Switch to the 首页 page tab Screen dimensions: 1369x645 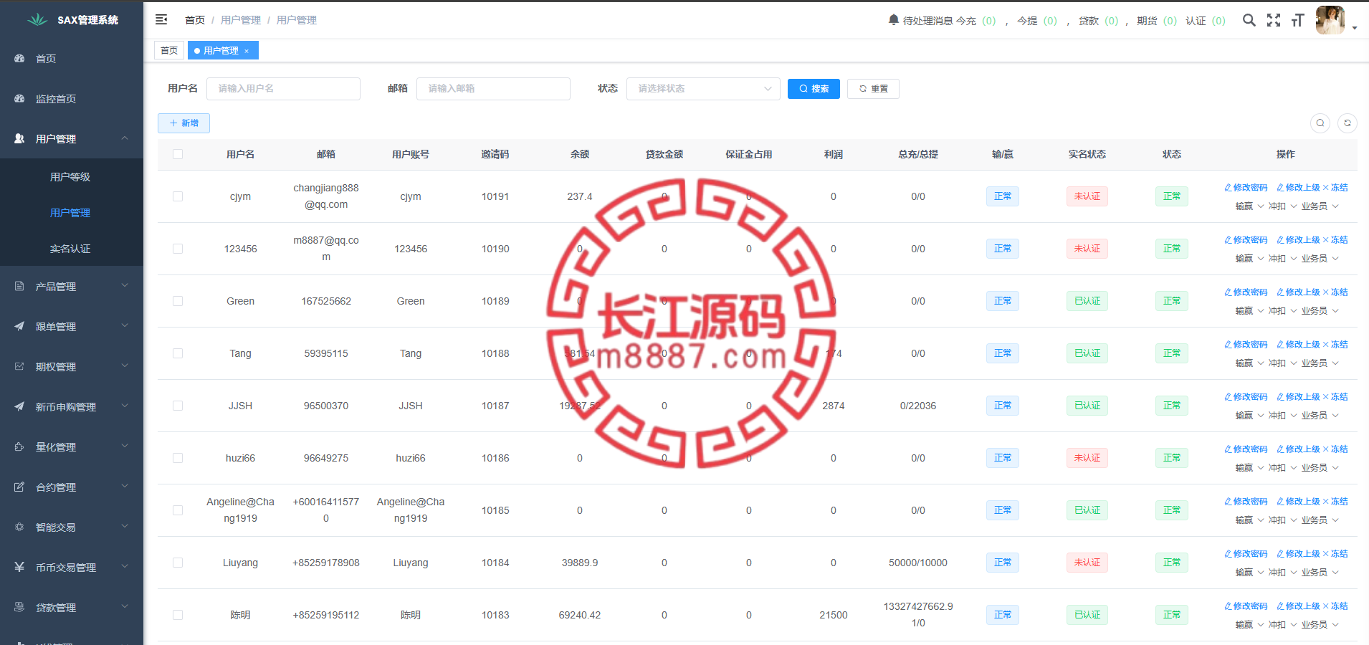(169, 51)
